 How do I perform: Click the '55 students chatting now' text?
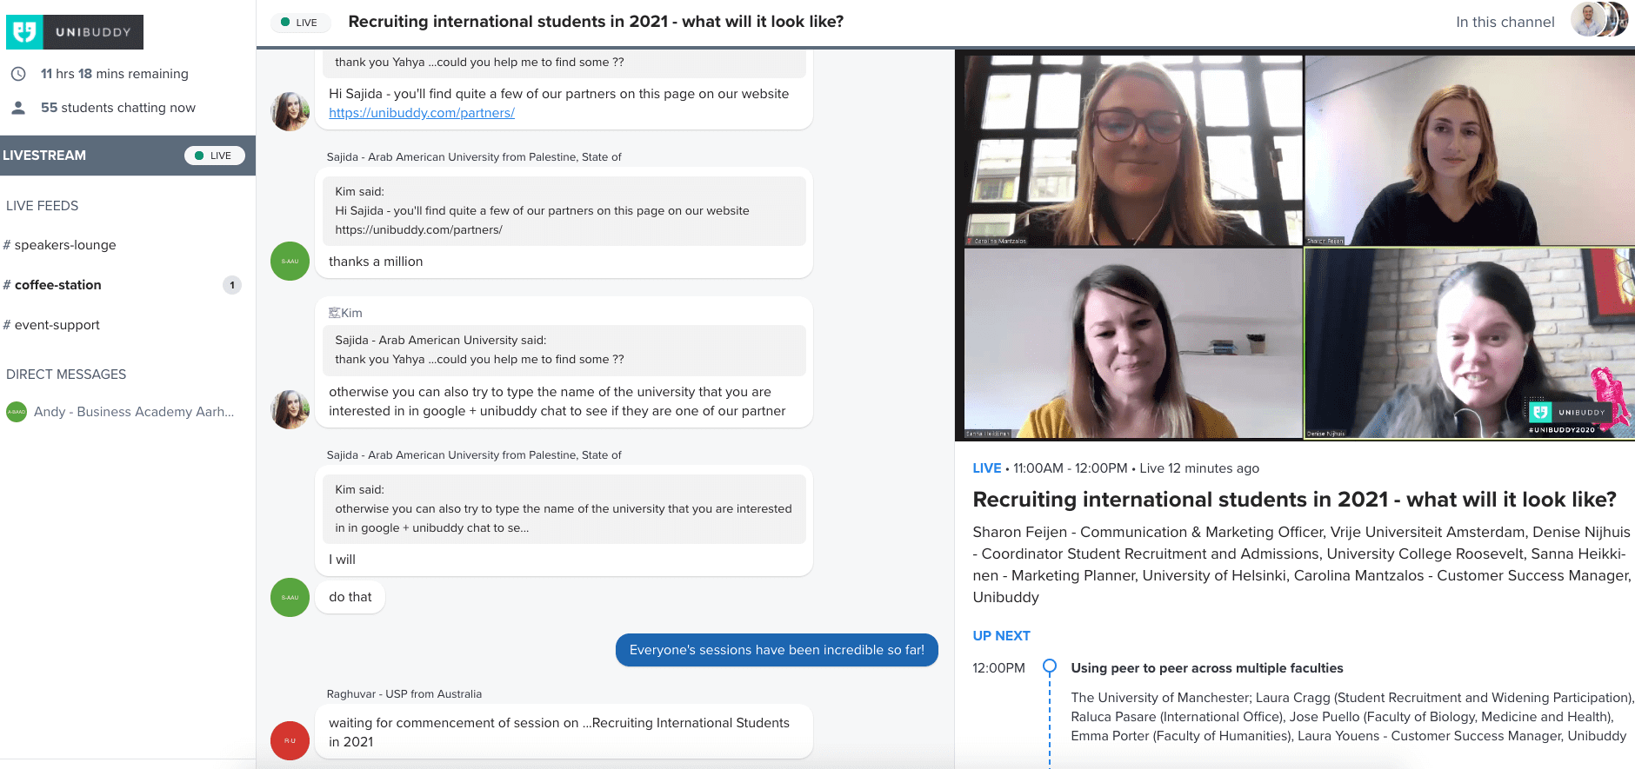click(118, 108)
